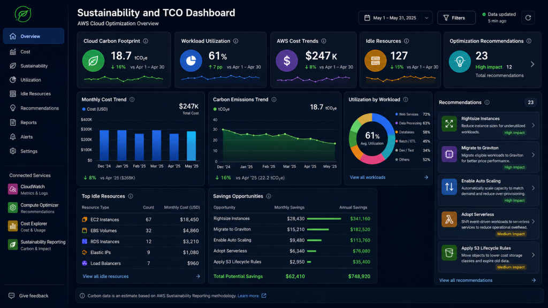Go to Sustainability in the sidebar

pos(34,66)
